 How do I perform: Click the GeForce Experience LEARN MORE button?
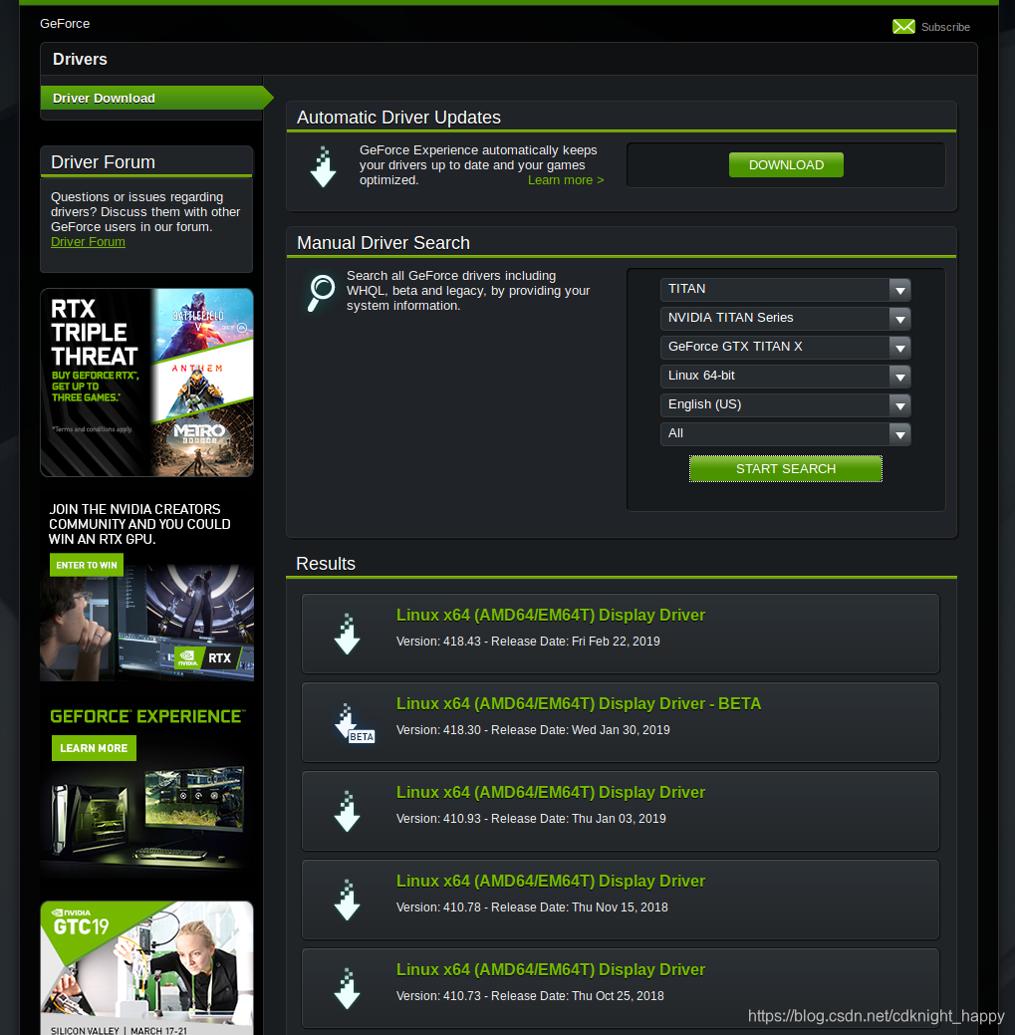coord(94,748)
